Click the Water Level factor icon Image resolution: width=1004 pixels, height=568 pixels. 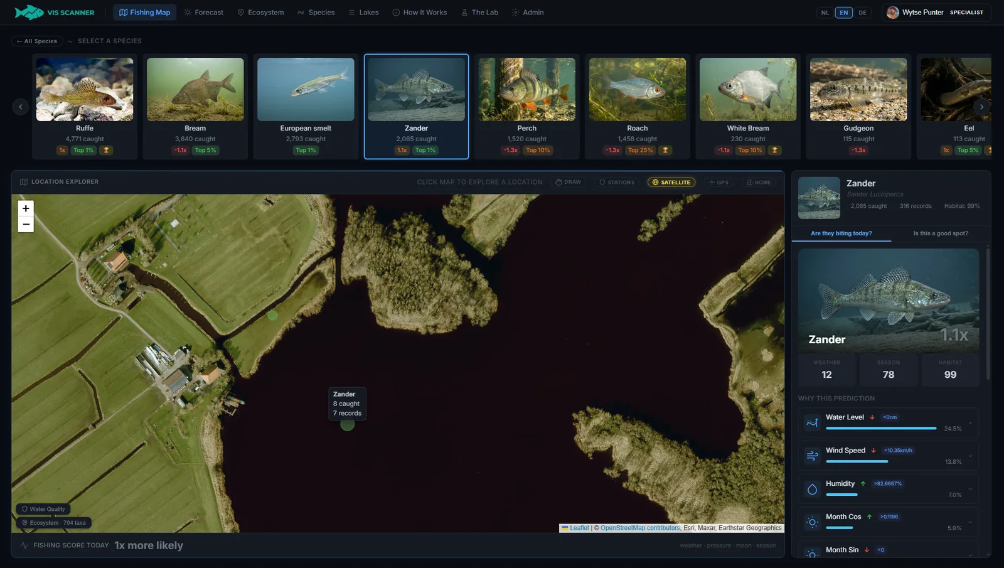(x=812, y=422)
